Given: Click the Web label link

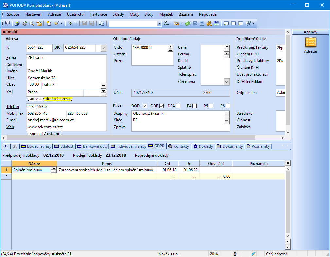Looking at the screenshot, I should [10, 127].
